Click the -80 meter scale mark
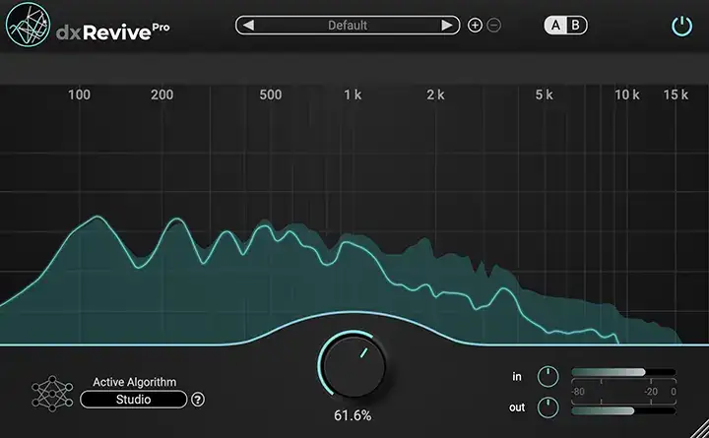709x438 pixels. coord(578,392)
